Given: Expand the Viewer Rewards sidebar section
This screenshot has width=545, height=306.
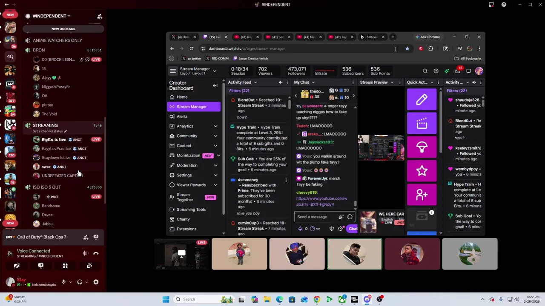Looking at the screenshot, I should (x=215, y=185).
